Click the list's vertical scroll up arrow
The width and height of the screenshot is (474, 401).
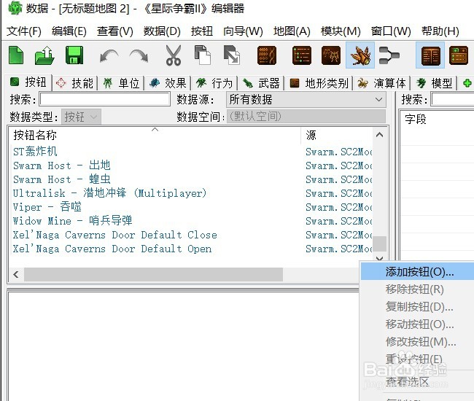(x=380, y=135)
